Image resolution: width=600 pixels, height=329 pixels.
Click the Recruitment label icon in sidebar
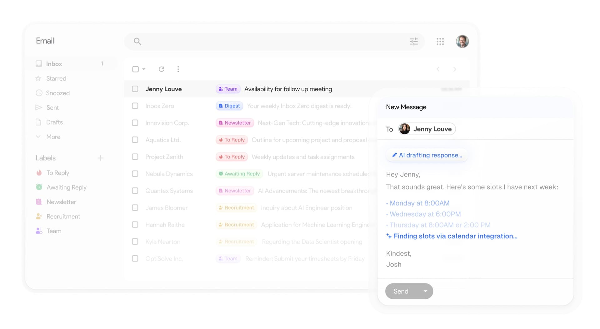[x=39, y=216]
